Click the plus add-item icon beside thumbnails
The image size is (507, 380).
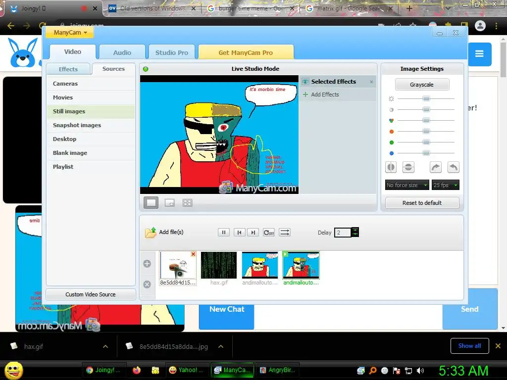(x=147, y=264)
